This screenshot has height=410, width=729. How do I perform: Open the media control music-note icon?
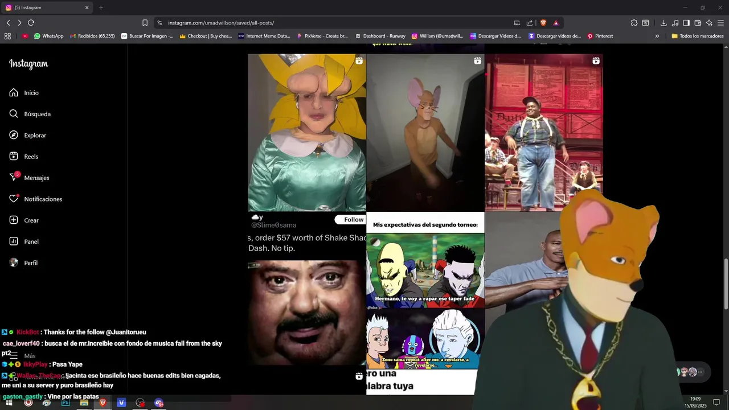[x=675, y=23]
